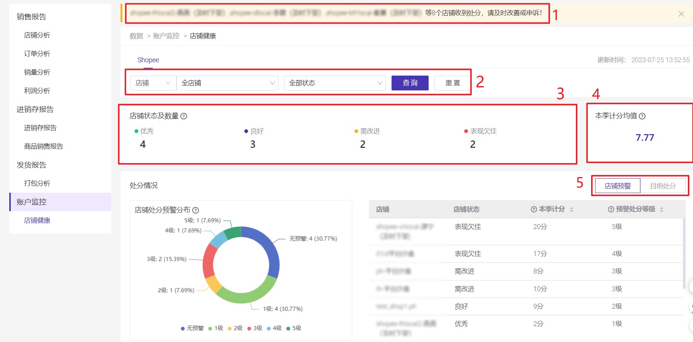Switch to 目前处分 view toggle
693x342 pixels.
(x=663, y=186)
